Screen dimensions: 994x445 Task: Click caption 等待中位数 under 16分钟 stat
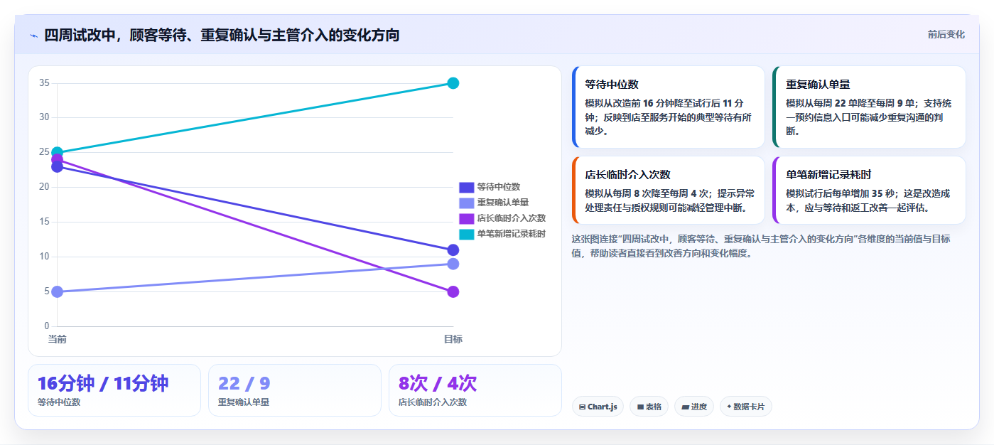59,402
